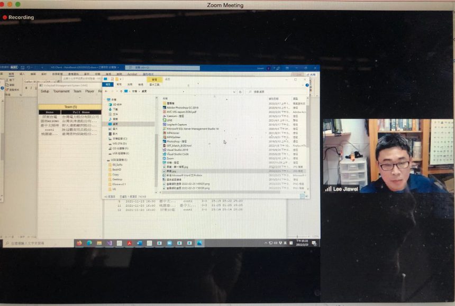Select Downloads (下載) in Explorer tree
Image resolution: width=455 pixels, height=306 pixels.
(113, 109)
